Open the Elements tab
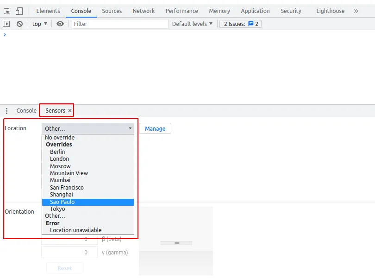 tap(48, 11)
